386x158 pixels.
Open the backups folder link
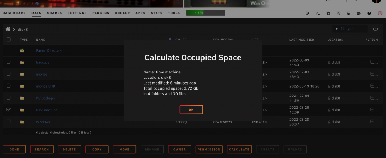coord(42,63)
